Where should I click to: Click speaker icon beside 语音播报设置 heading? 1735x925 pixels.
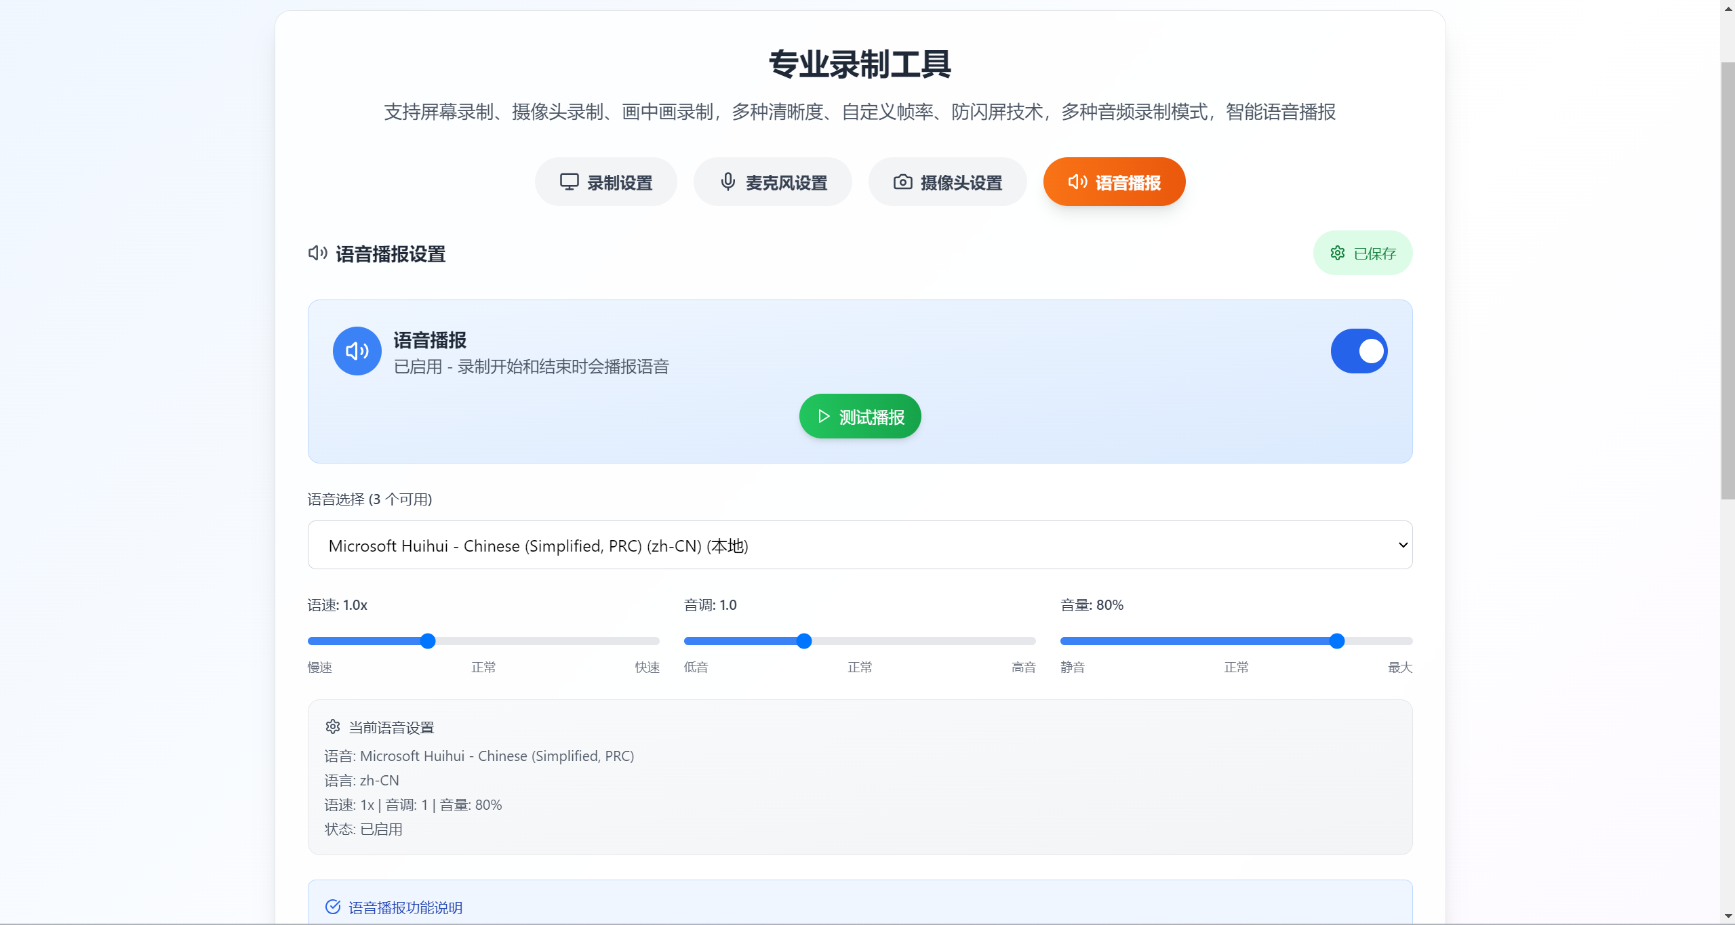[x=317, y=253]
